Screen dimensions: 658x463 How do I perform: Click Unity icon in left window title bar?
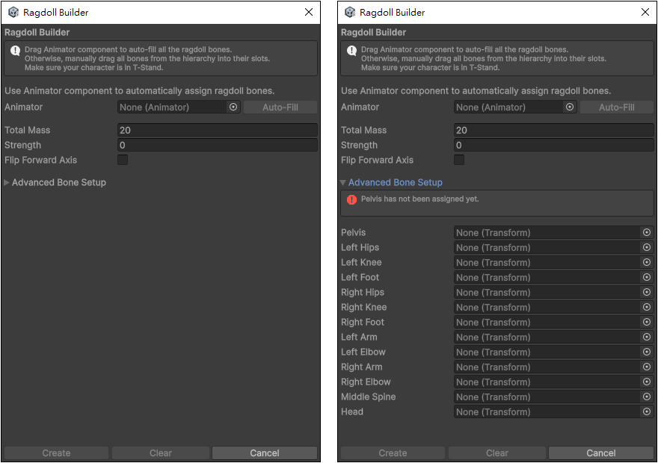point(13,12)
